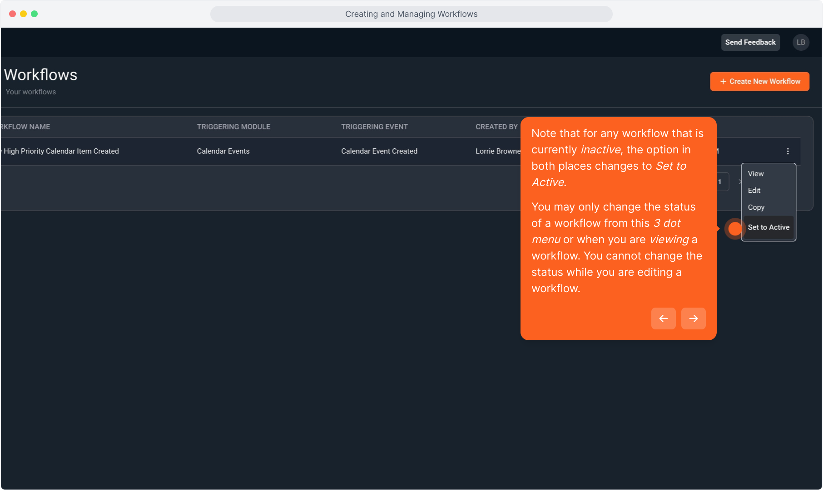Sort by Triggering Event column header
The height and width of the screenshot is (490, 823).
coord(374,127)
